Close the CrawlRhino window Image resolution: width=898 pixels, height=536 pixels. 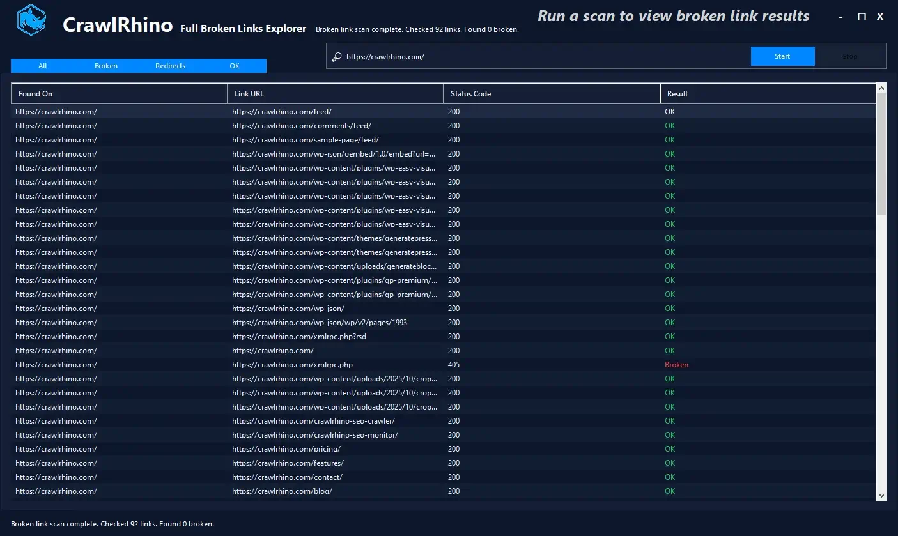[880, 17]
